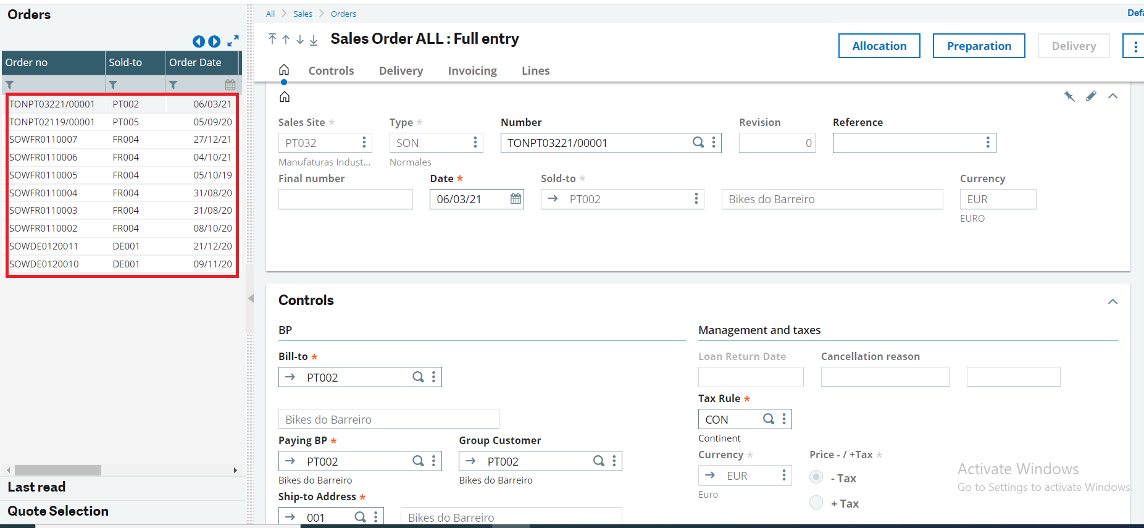Viewport: 1144px width, 528px height.
Task: Open actions menu for Sales Site field
Action: [364, 143]
